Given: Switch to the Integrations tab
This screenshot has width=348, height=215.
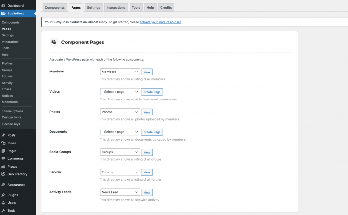Looking at the screenshot, I should click(x=116, y=7).
